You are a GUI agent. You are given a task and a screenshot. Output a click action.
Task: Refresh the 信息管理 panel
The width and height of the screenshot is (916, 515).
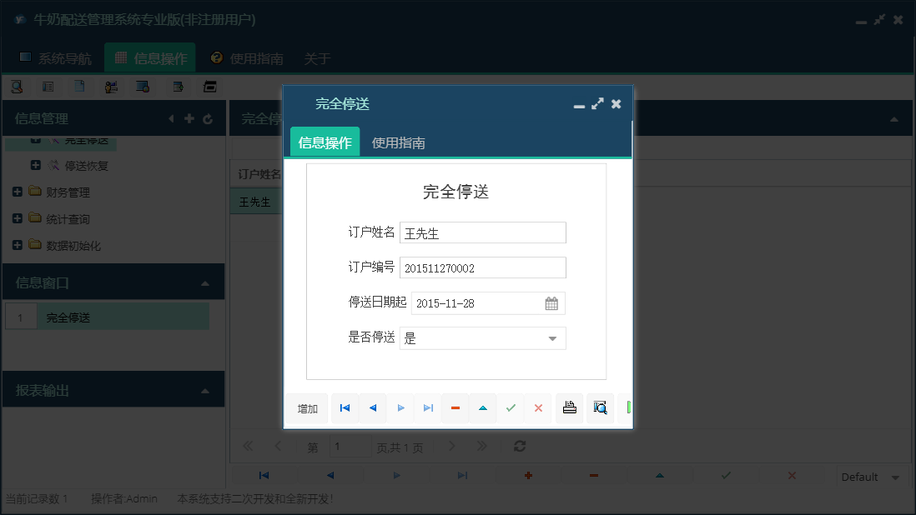tap(208, 119)
